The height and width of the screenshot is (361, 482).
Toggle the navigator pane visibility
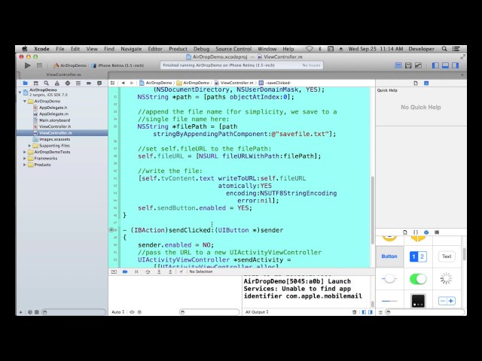click(435, 65)
